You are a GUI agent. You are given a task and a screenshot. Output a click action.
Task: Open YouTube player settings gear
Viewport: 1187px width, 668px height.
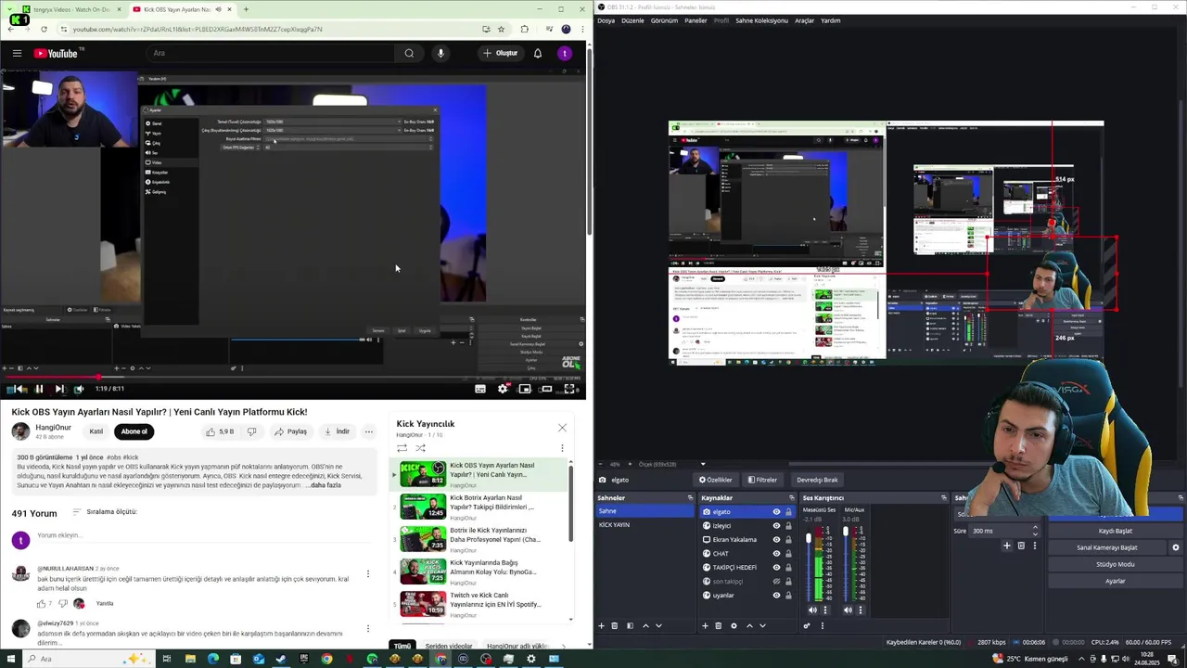pos(503,389)
